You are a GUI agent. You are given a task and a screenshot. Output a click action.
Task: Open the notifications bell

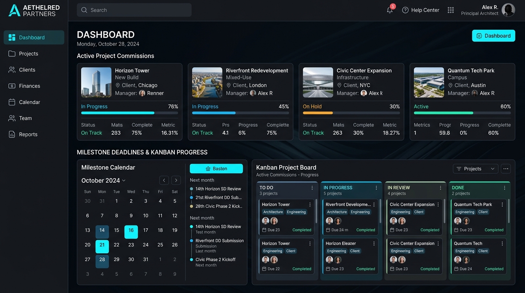pyautogui.click(x=390, y=10)
